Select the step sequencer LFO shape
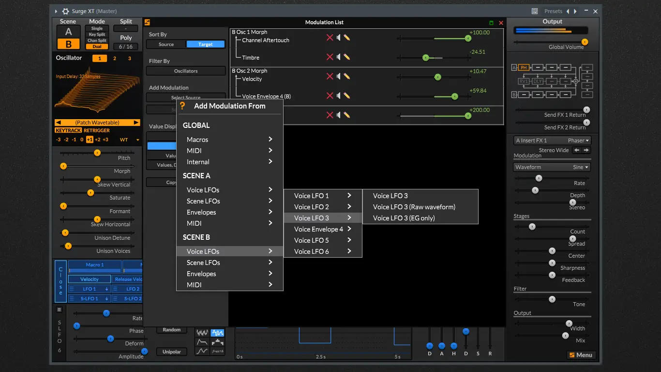 (x=217, y=342)
